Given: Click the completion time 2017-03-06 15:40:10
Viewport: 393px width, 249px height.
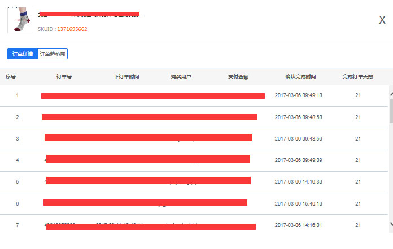Looking at the screenshot, I should tap(298, 203).
